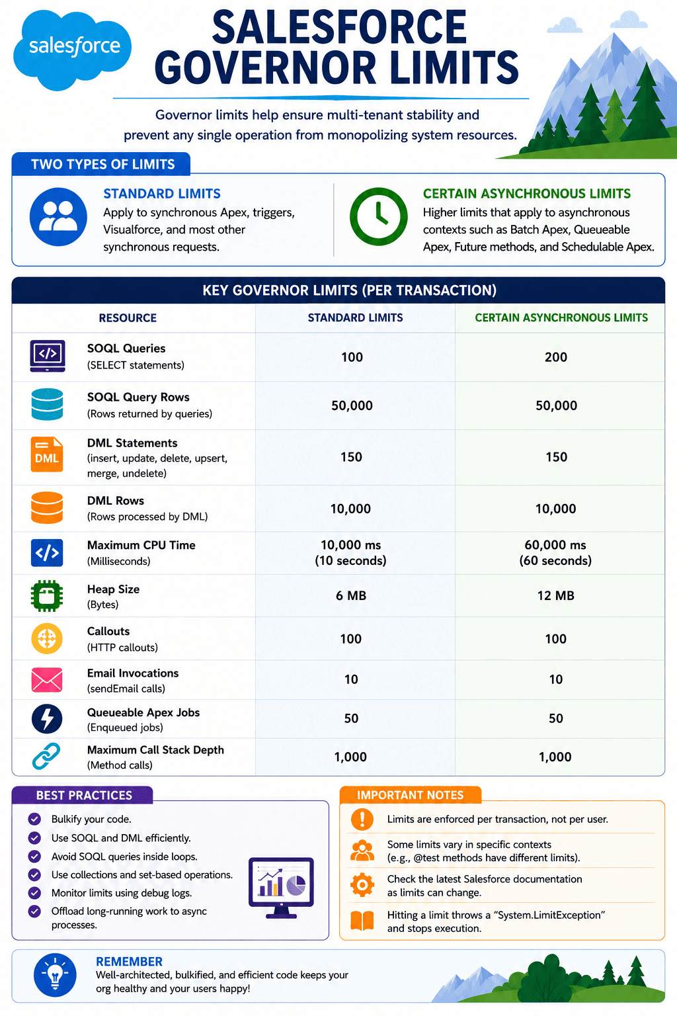Click the Standard Limits column header
The image size is (677, 1016).
(x=355, y=318)
